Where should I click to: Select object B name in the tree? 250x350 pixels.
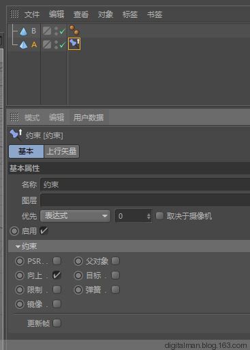pos(33,31)
